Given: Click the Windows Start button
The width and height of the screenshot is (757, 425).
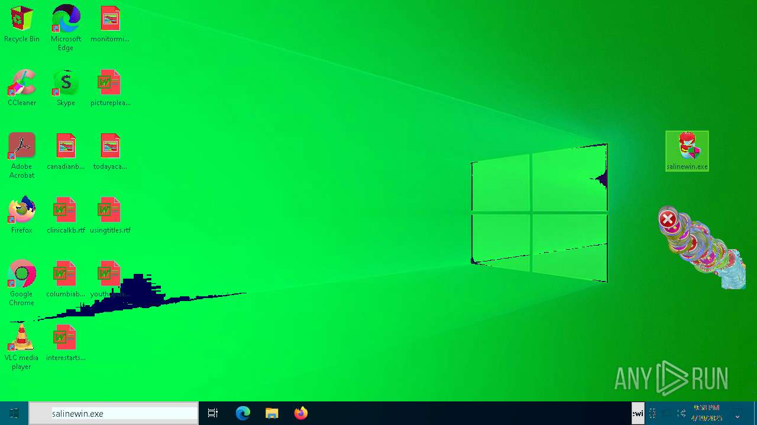Looking at the screenshot, I should pos(14,413).
